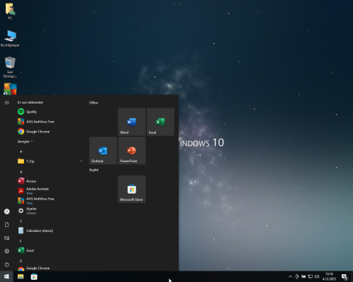
Task: Open AVG AntiVirus Free under letter A
Action: (50, 201)
